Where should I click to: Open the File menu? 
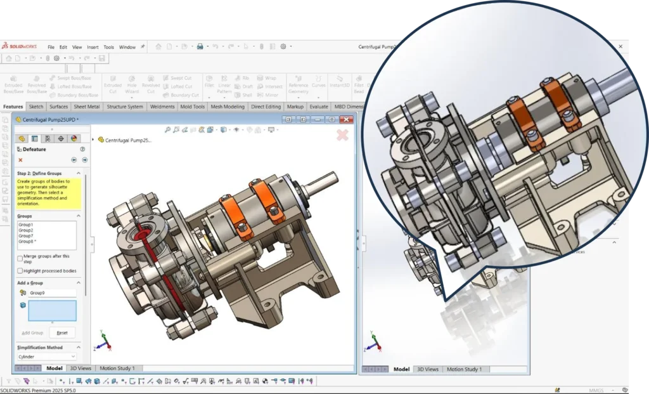coord(51,47)
